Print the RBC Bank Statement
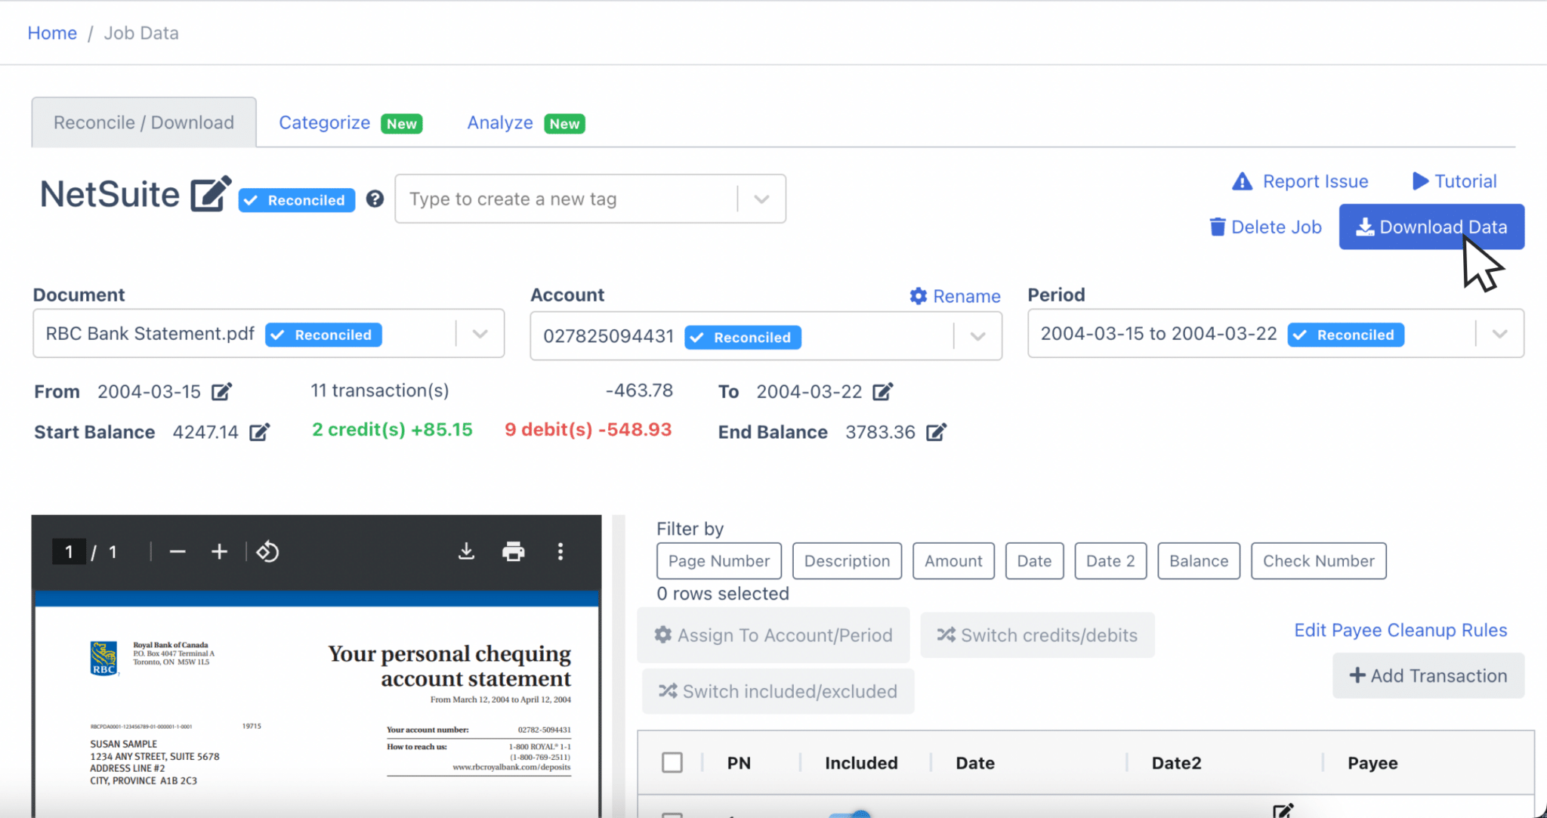1547x818 pixels. coord(514,551)
